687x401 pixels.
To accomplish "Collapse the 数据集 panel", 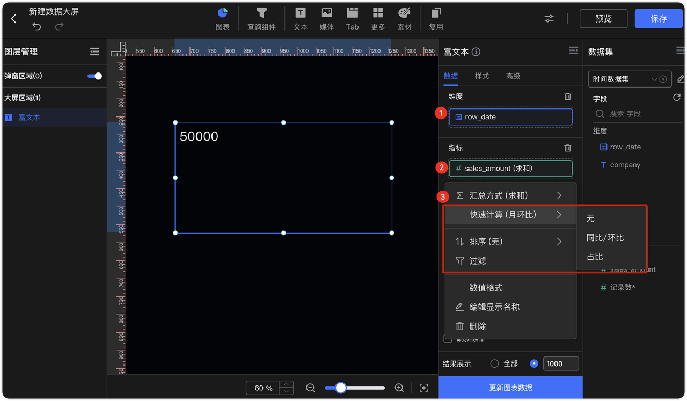I will (x=681, y=50).
